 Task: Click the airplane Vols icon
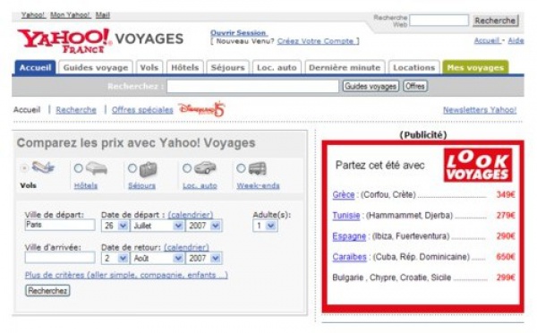point(43,167)
